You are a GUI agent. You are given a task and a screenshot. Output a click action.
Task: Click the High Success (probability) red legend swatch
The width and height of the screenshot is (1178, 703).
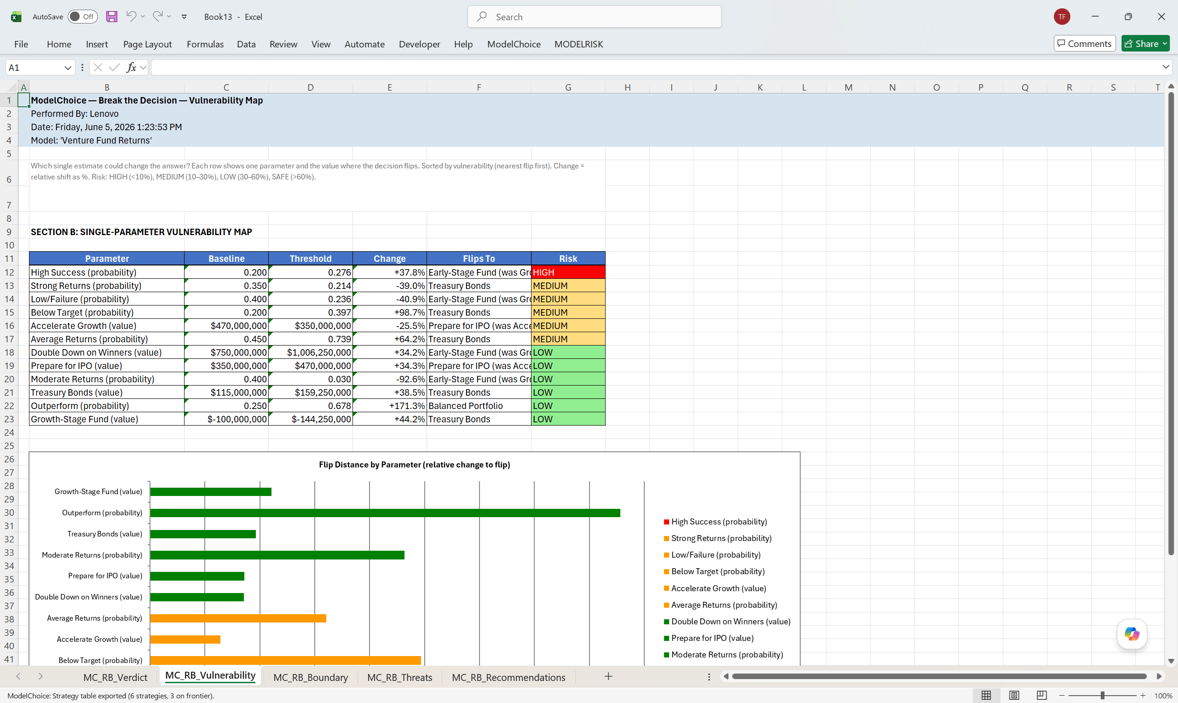666,522
